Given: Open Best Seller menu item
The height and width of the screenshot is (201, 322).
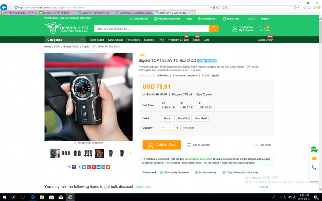Looking at the screenshot, I should click(97, 40).
